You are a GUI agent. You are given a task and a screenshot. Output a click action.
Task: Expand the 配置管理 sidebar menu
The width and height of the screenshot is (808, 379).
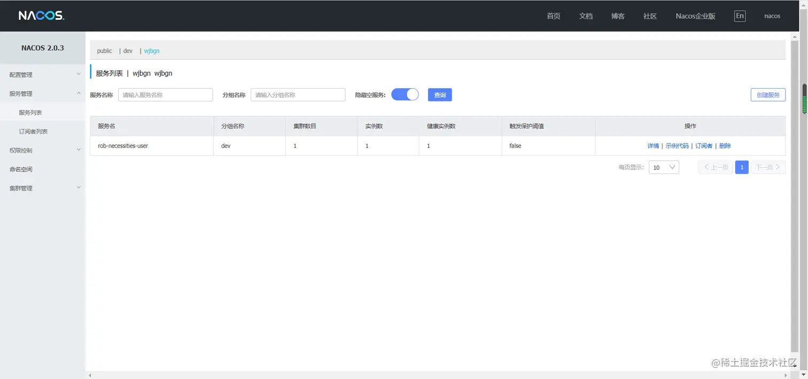tap(43, 75)
